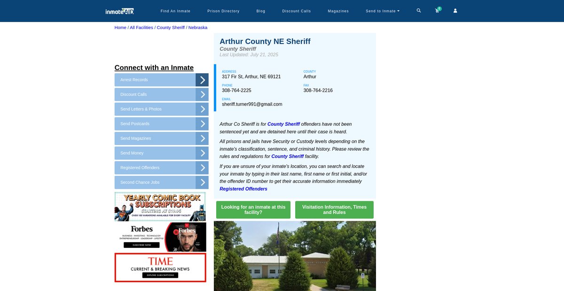The width and height of the screenshot is (564, 291).
Task: Open Nebraska breadcrumb link
Action: [198, 28]
